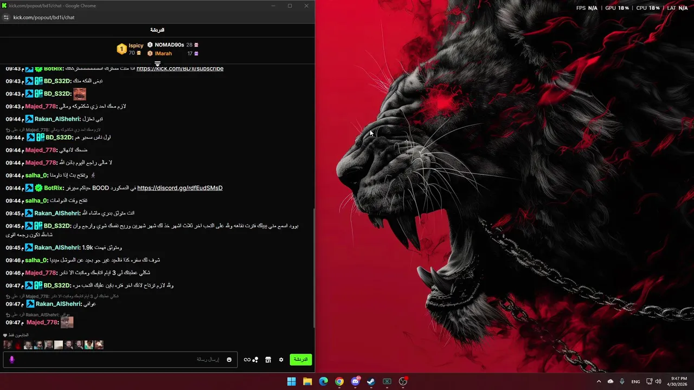Click GPU 18% overlay readout
This screenshot has height=390, width=694.
617,8
